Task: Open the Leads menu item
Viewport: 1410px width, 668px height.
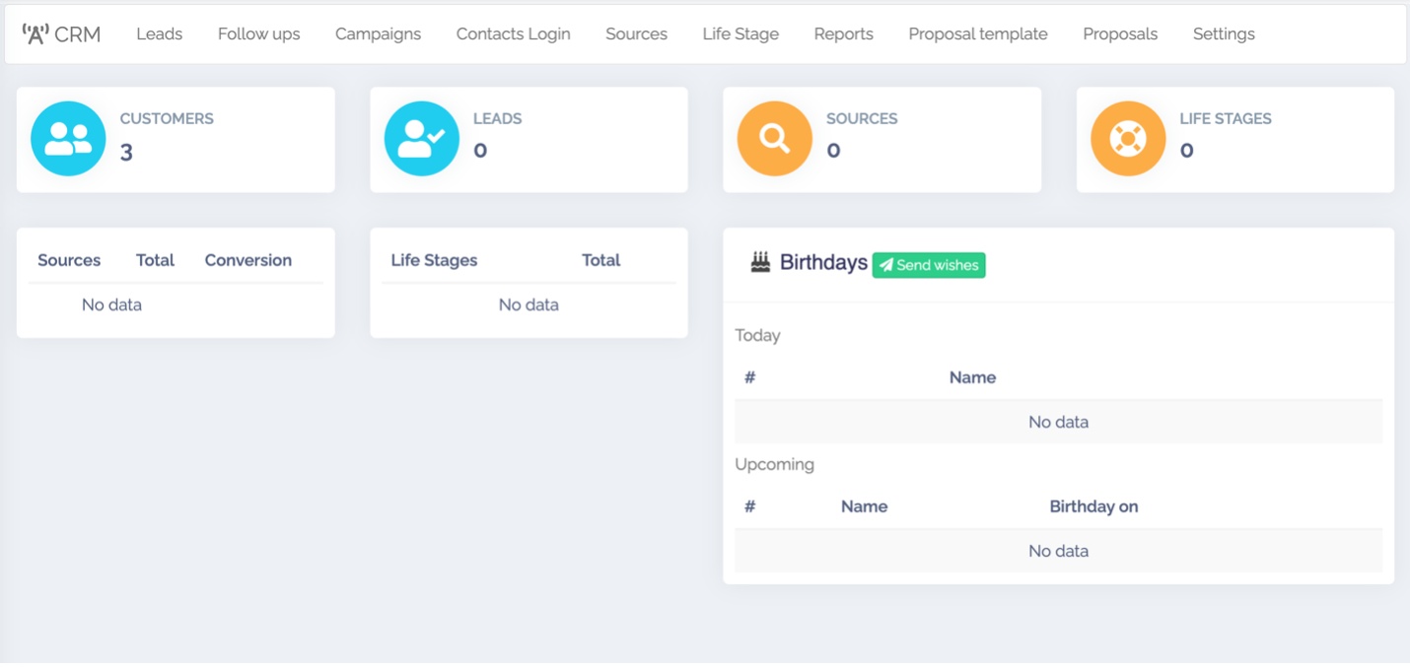Action: coord(159,34)
